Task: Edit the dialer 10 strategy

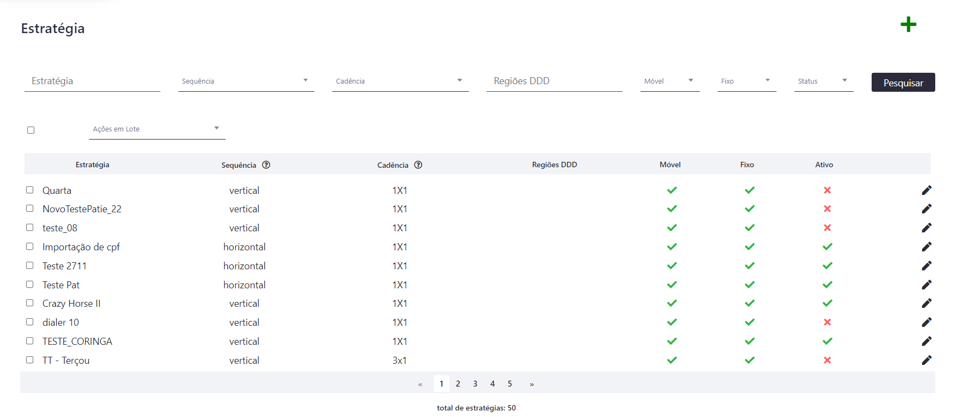Action: click(927, 322)
